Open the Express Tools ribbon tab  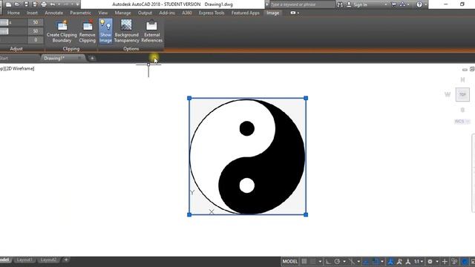coord(212,13)
